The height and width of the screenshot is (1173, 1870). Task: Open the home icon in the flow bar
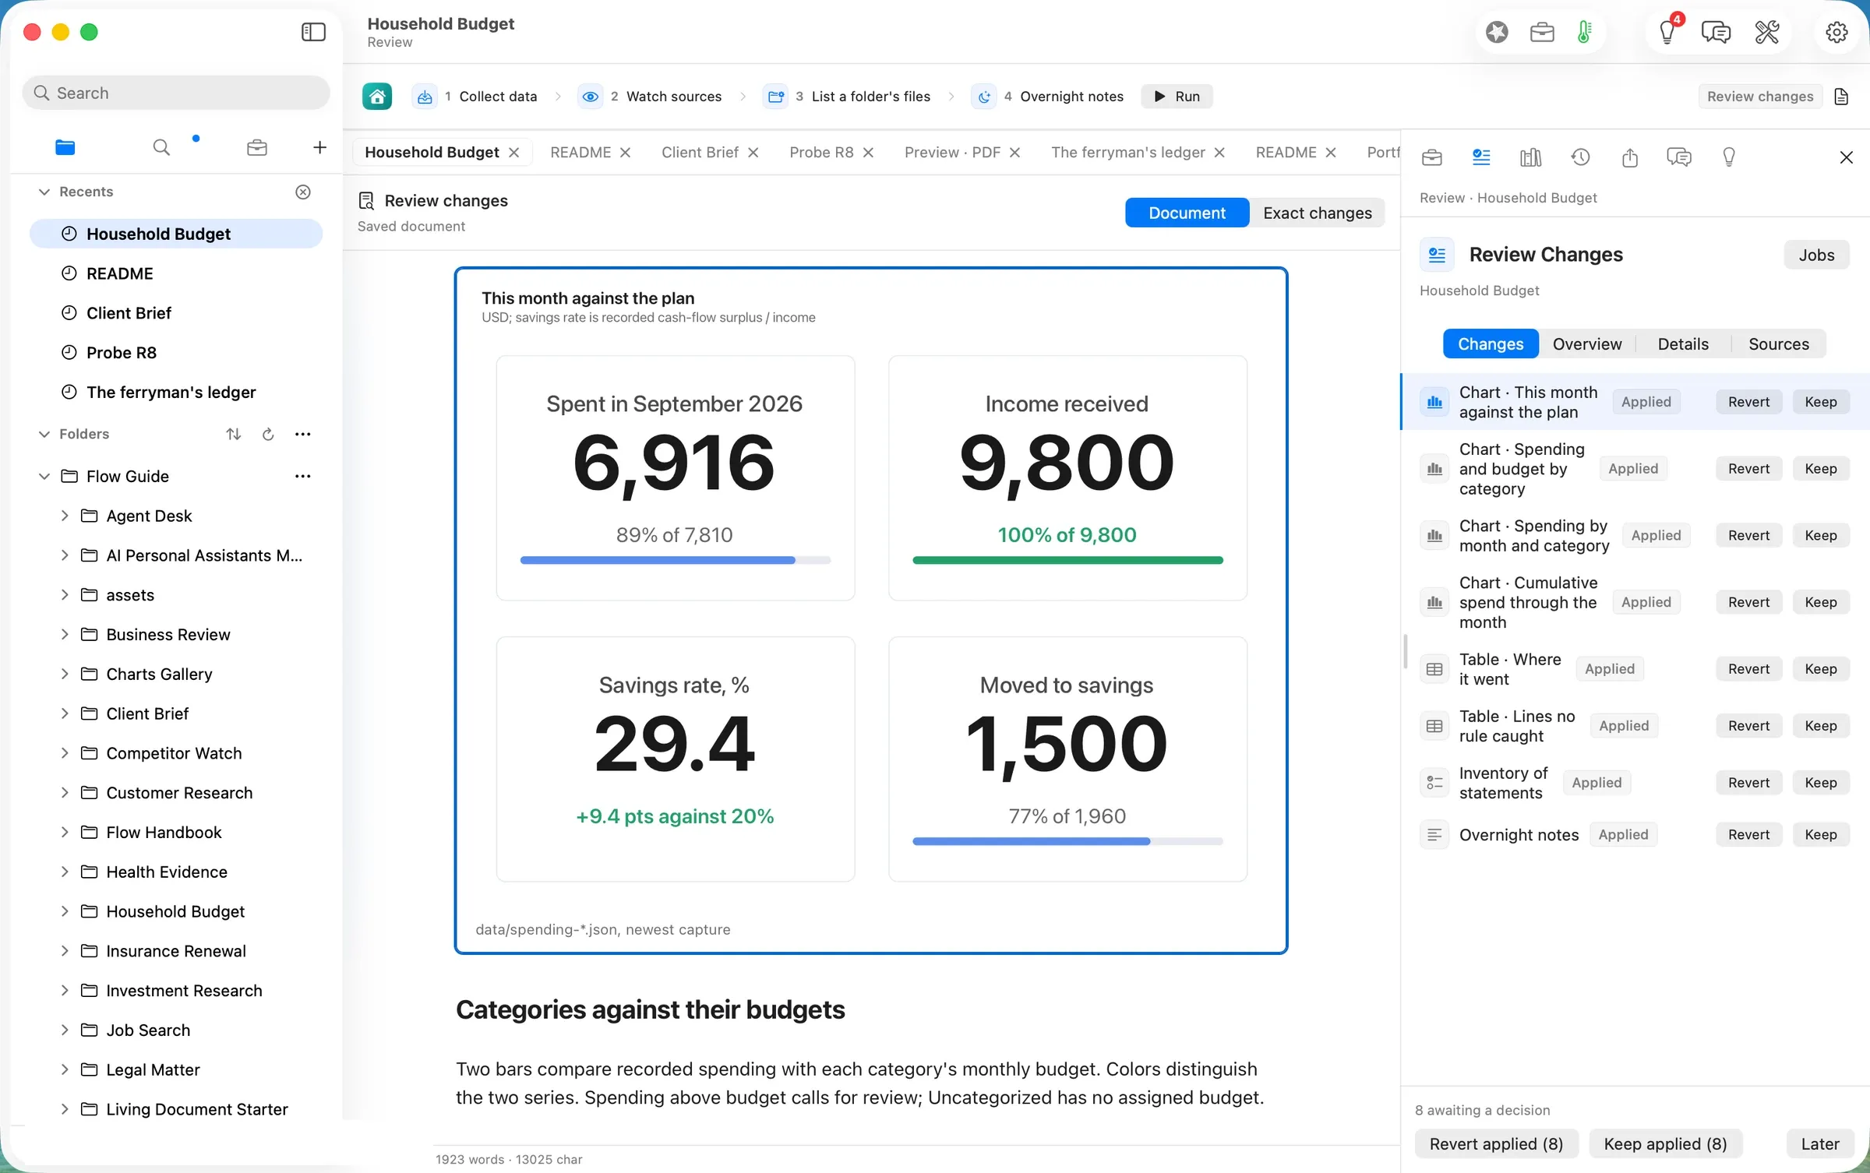pos(377,97)
